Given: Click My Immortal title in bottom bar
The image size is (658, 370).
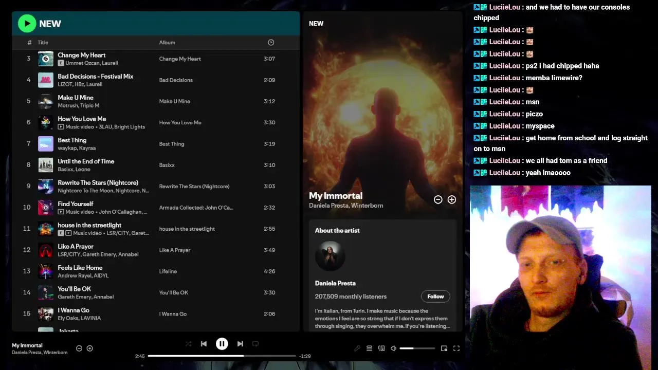Looking at the screenshot, I should (x=27, y=345).
